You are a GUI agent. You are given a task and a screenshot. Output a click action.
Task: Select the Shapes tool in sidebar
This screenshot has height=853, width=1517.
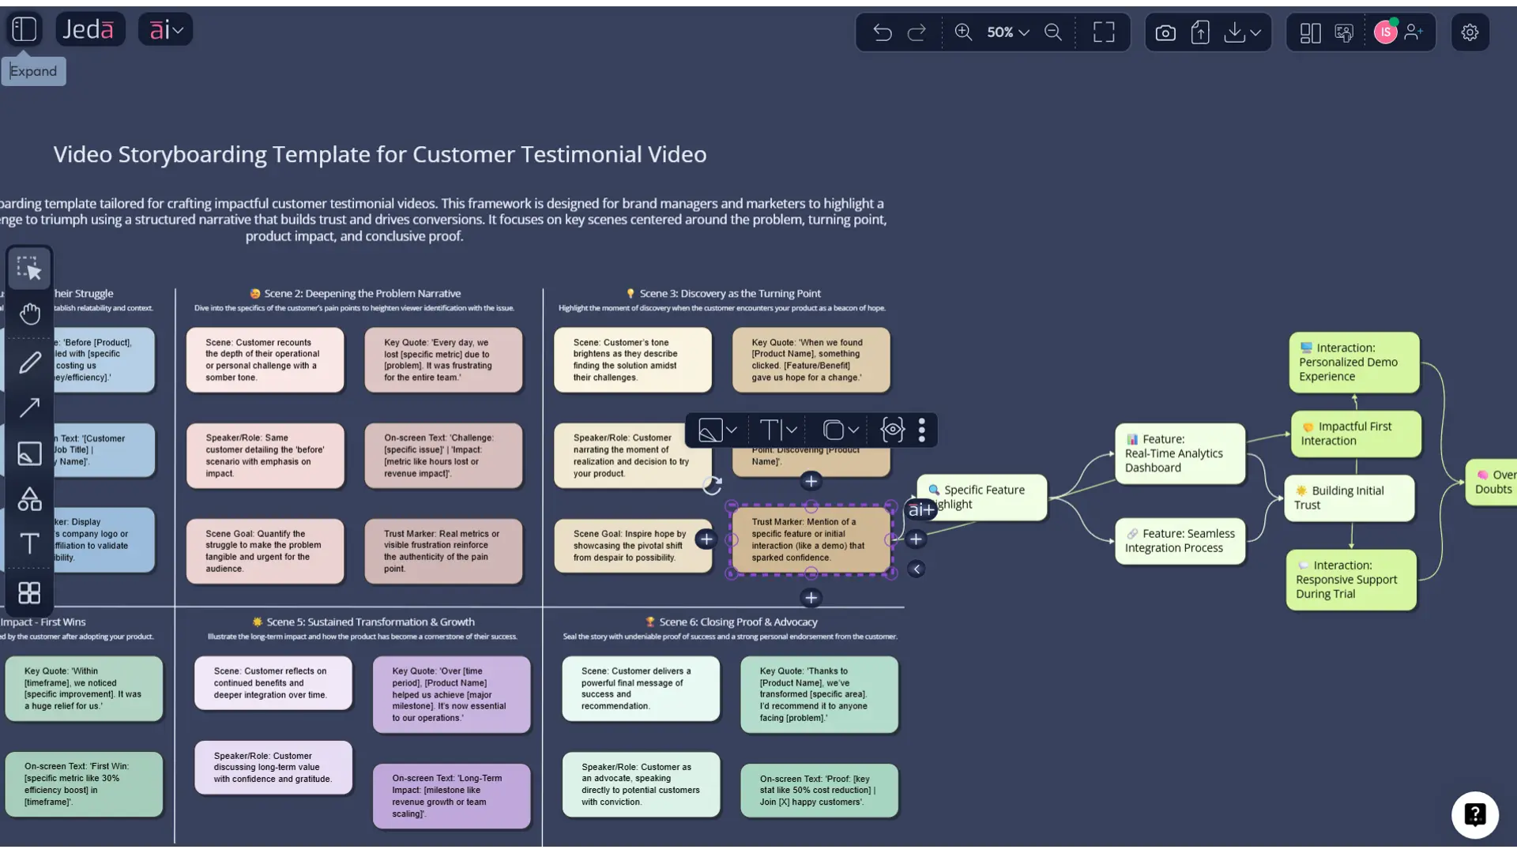pos(30,499)
